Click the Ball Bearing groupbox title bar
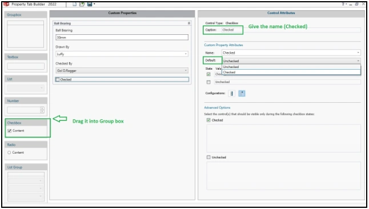 pyautogui.click(x=122, y=23)
